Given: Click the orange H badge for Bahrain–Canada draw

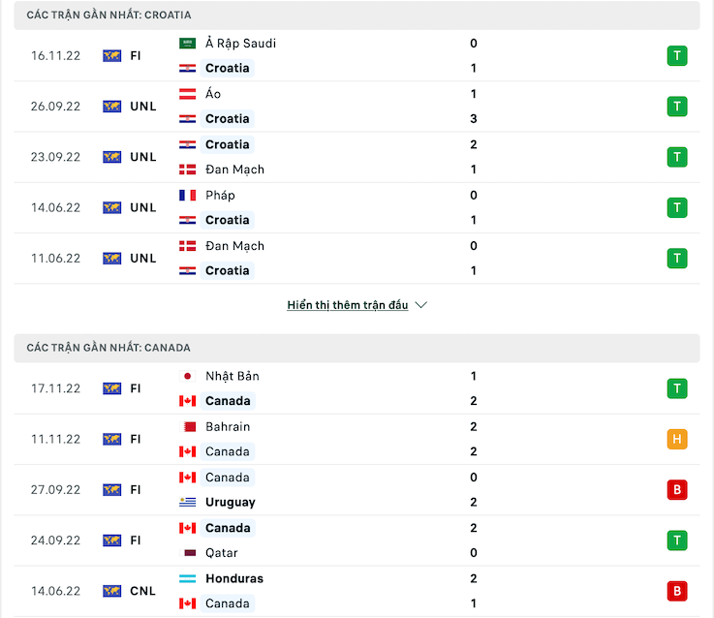Looking at the screenshot, I should click(677, 439).
